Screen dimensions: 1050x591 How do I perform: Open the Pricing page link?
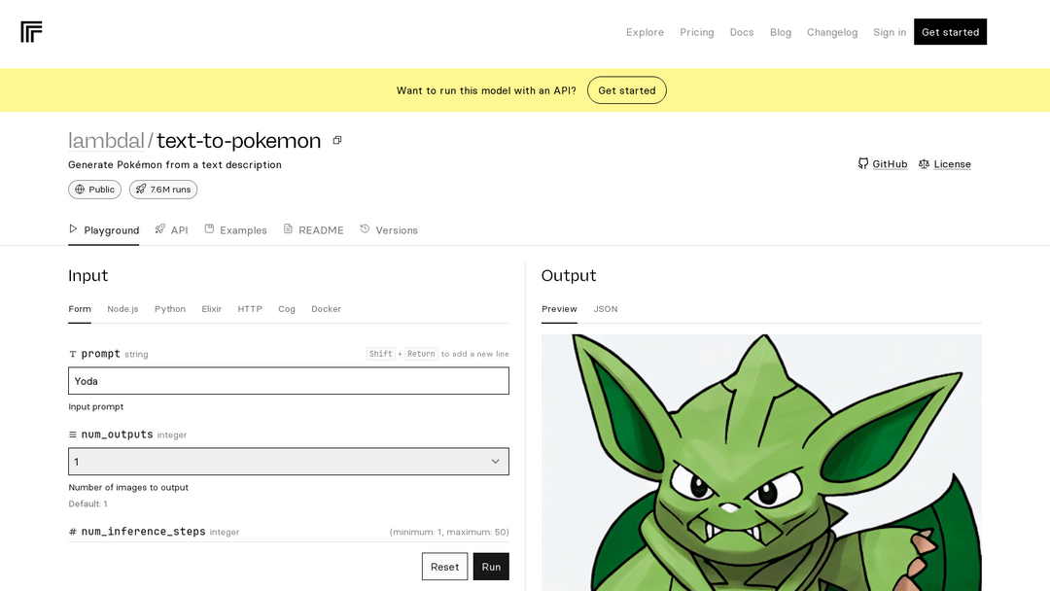tap(697, 32)
